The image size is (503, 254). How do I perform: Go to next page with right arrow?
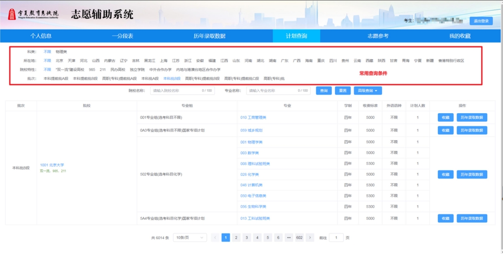coord(310,237)
